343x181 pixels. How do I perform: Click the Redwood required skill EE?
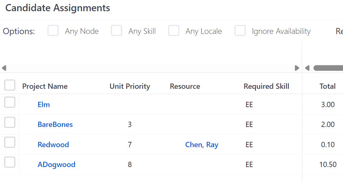[x=249, y=144]
